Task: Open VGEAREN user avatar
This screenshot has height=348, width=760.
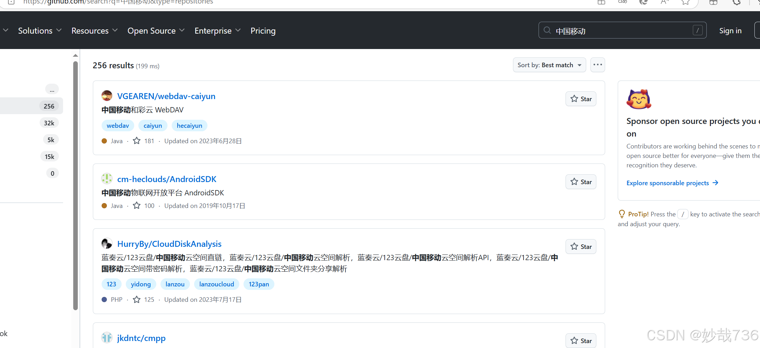Action: click(107, 96)
